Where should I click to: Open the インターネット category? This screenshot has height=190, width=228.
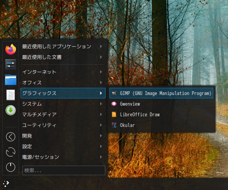(x=63, y=72)
